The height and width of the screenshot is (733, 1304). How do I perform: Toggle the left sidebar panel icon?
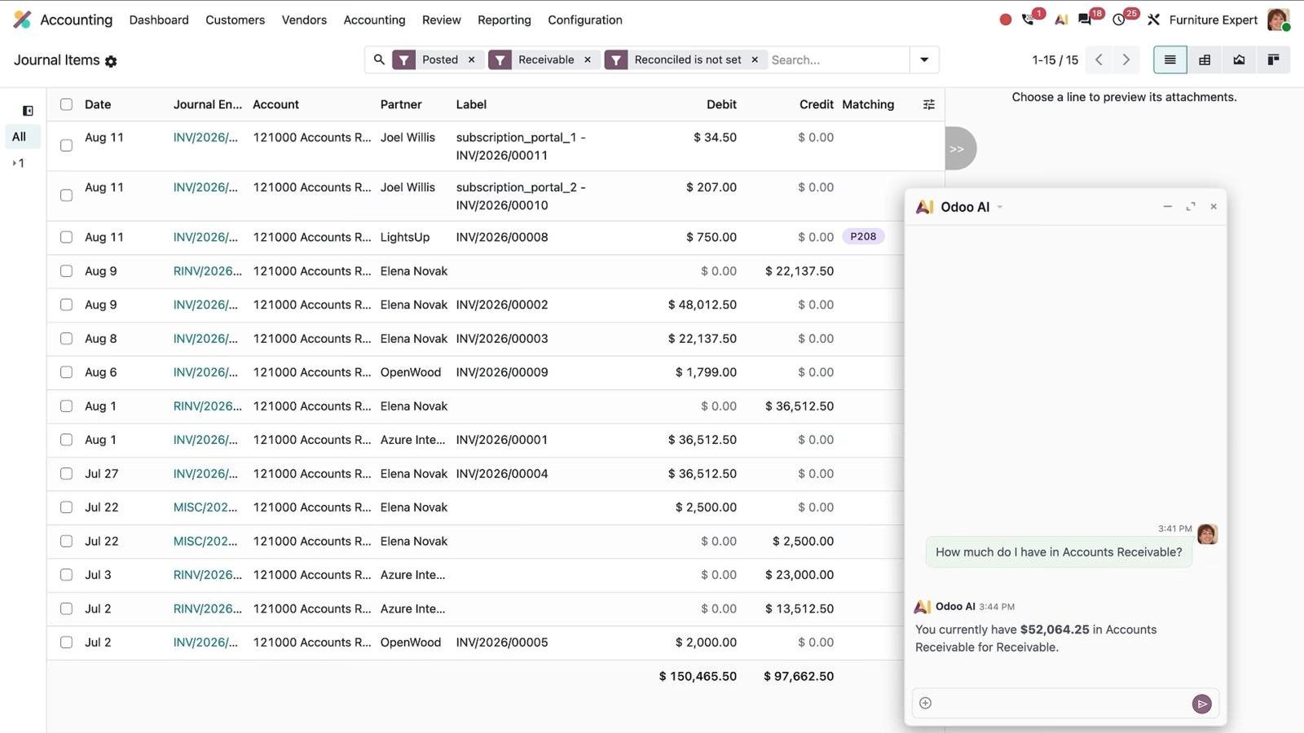(28, 111)
